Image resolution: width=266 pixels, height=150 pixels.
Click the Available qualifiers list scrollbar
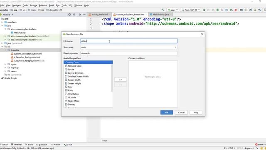point(112,77)
